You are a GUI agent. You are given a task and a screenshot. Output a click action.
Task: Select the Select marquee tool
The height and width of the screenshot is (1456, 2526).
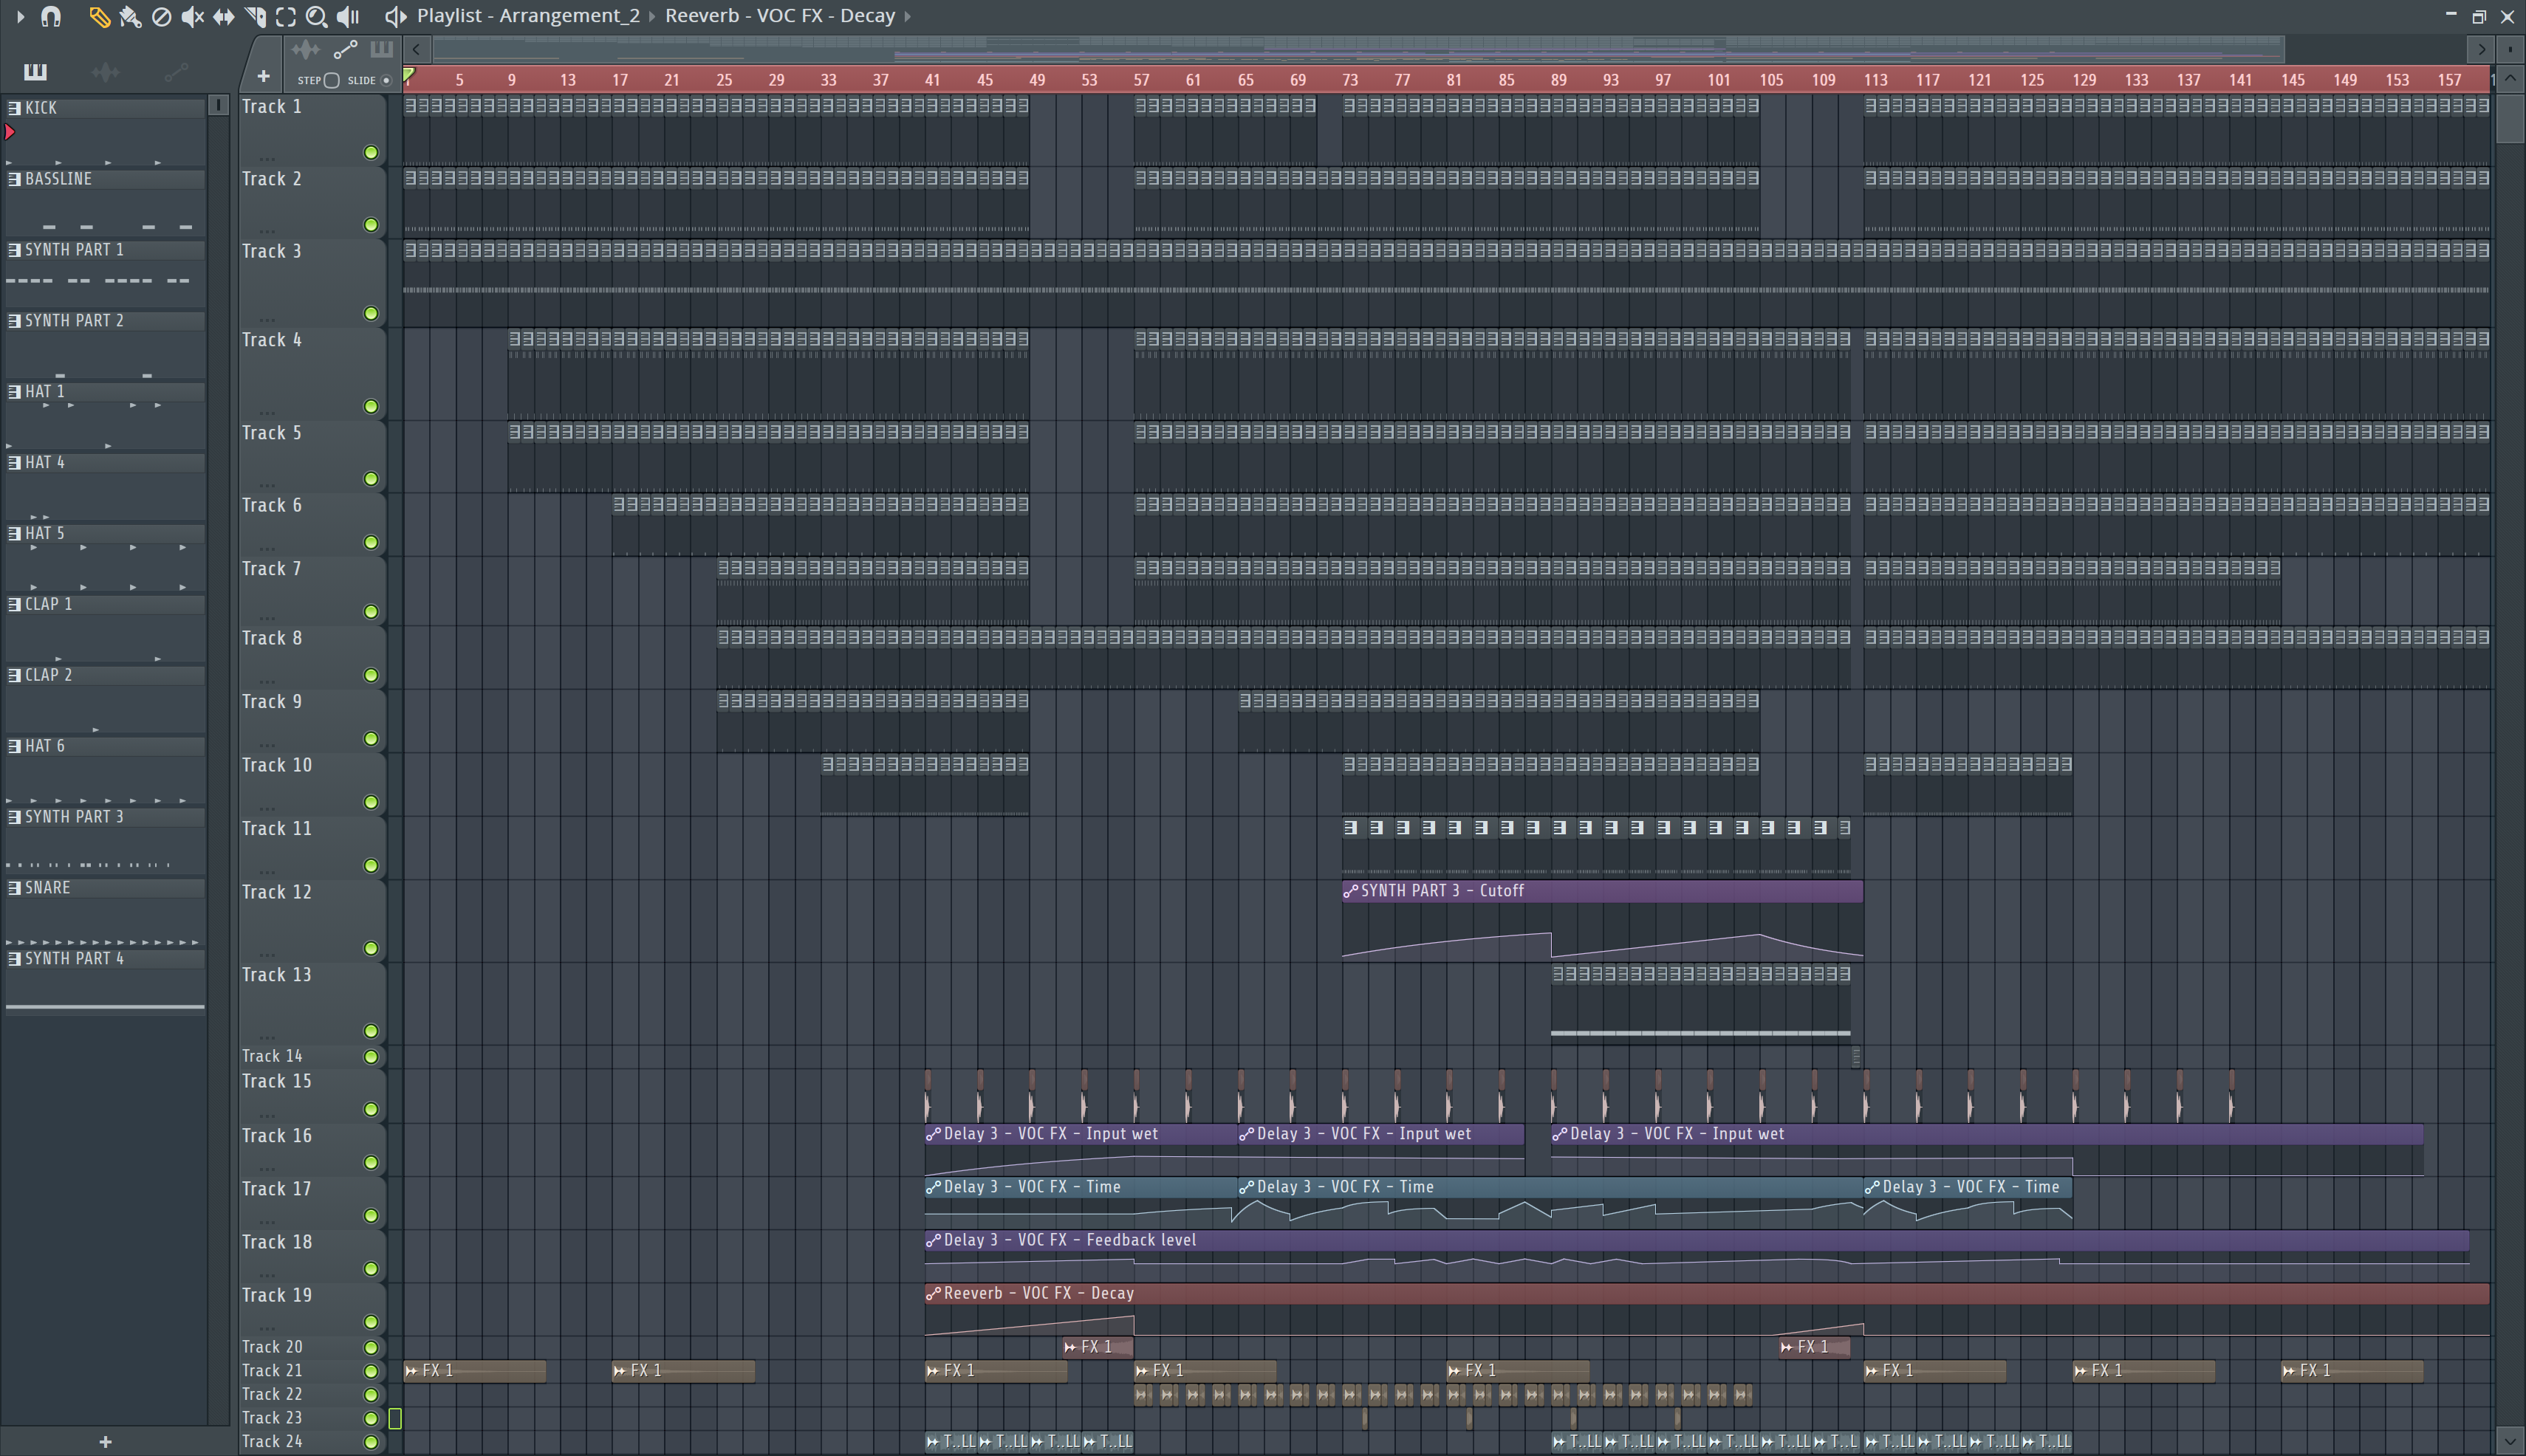click(x=285, y=16)
